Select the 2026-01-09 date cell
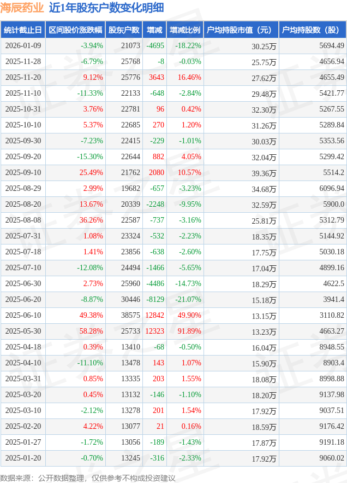Viewport: 347px width, 483px height. [x=22, y=46]
